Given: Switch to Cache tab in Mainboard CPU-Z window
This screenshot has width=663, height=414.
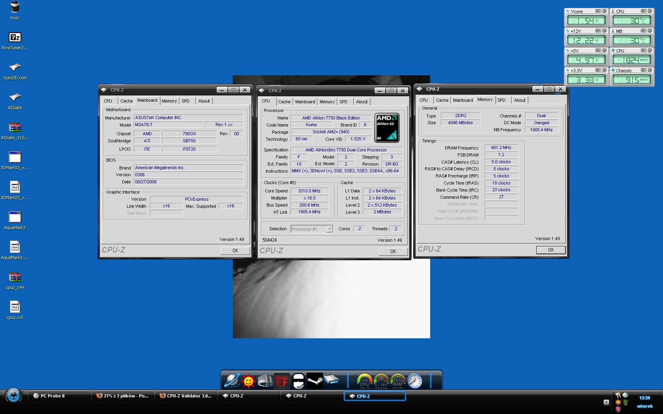Looking at the screenshot, I should click(126, 101).
